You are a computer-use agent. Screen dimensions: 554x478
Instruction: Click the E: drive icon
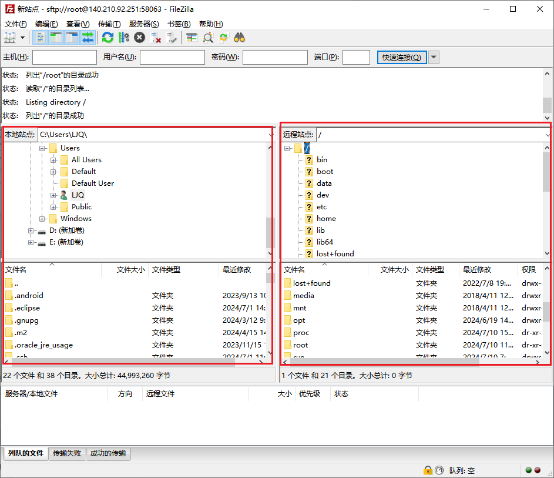(42, 243)
